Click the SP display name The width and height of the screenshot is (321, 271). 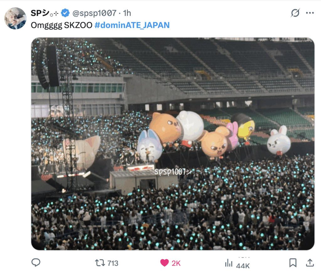click(45, 13)
